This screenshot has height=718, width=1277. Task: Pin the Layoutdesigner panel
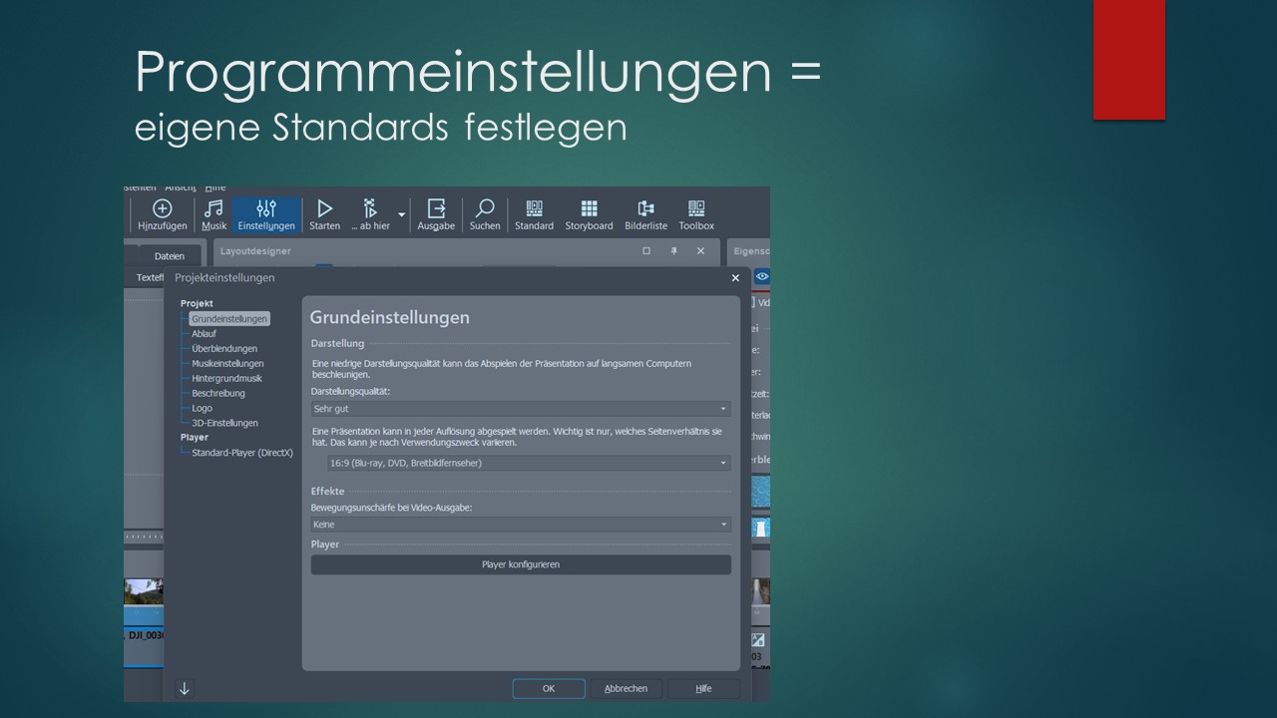click(673, 251)
